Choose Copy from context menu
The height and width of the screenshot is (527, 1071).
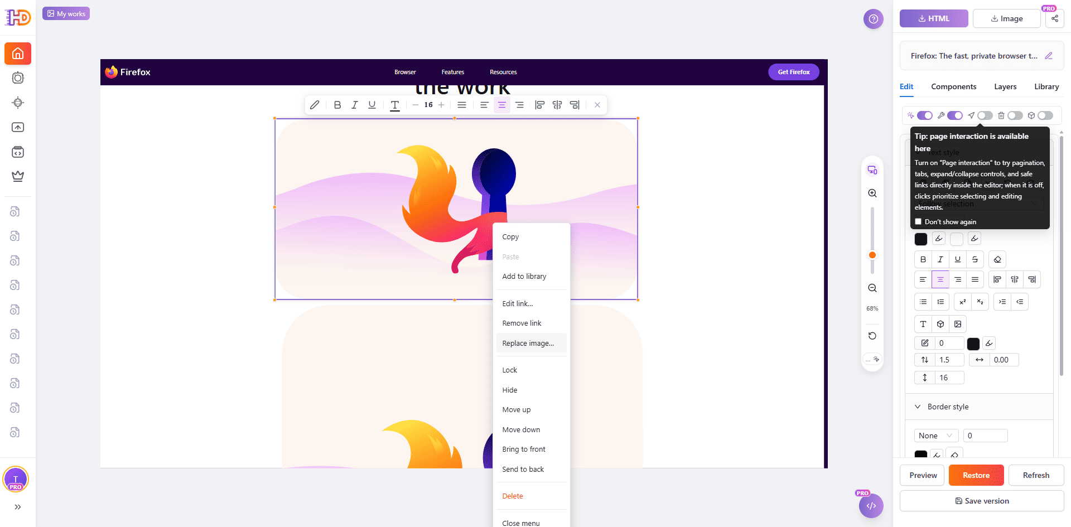(532, 237)
